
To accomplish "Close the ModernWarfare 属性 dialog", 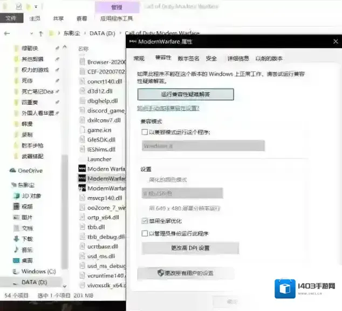I will pyautogui.click(x=336, y=41).
